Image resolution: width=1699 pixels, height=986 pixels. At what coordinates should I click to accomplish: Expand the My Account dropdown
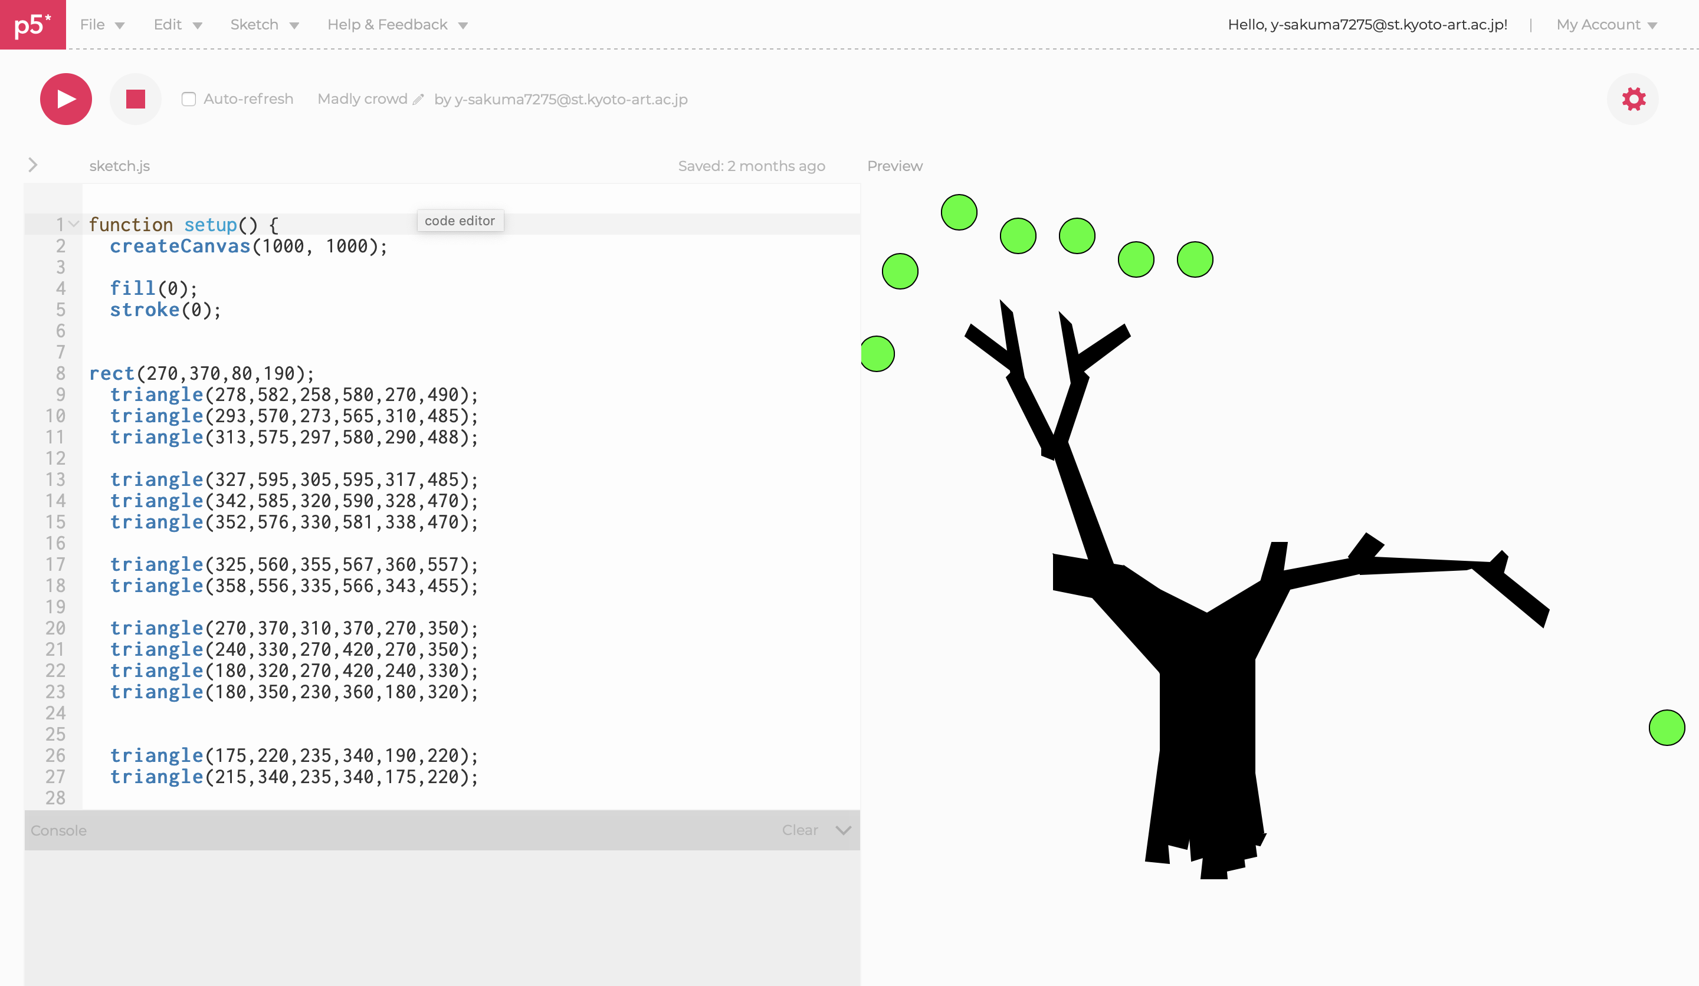pos(1606,25)
